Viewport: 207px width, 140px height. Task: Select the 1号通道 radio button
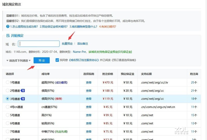pyautogui.click(x=8, y=82)
